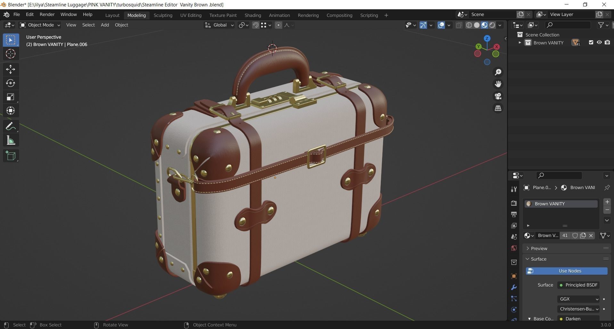Open the Output properties tab
Image resolution: width=614 pixels, height=329 pixels.
click(514, 214)
